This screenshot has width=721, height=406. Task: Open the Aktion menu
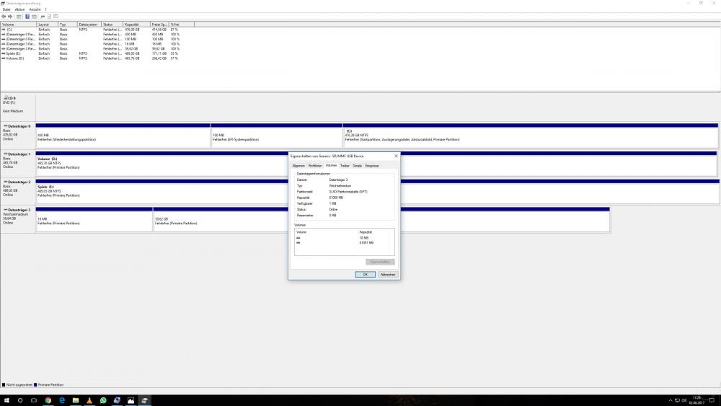click(x=19, y=9)
